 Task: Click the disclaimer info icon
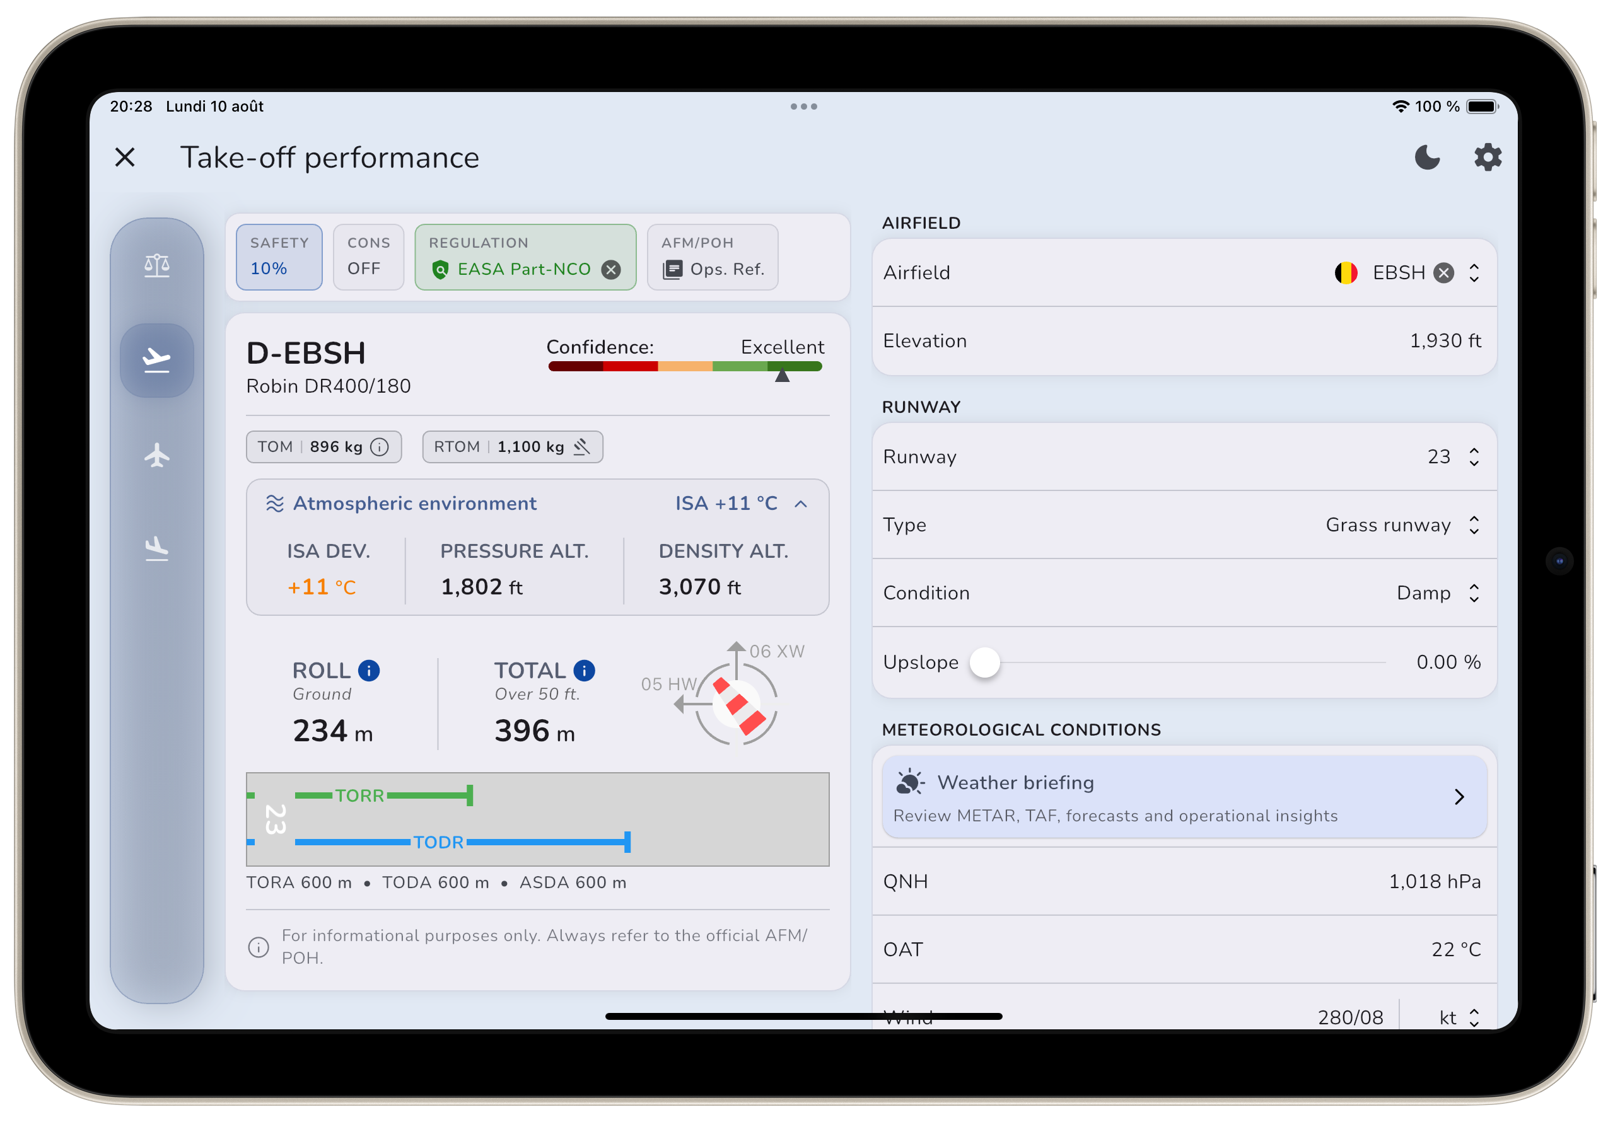pyautogui.click(x=259, y=948)
